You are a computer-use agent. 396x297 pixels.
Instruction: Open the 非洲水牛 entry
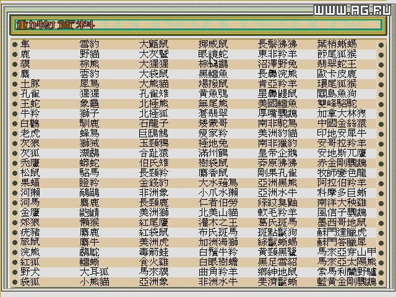(218, 282)
